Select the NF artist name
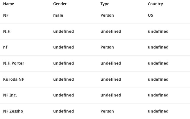The image size is (190, 119). [6, 15]
